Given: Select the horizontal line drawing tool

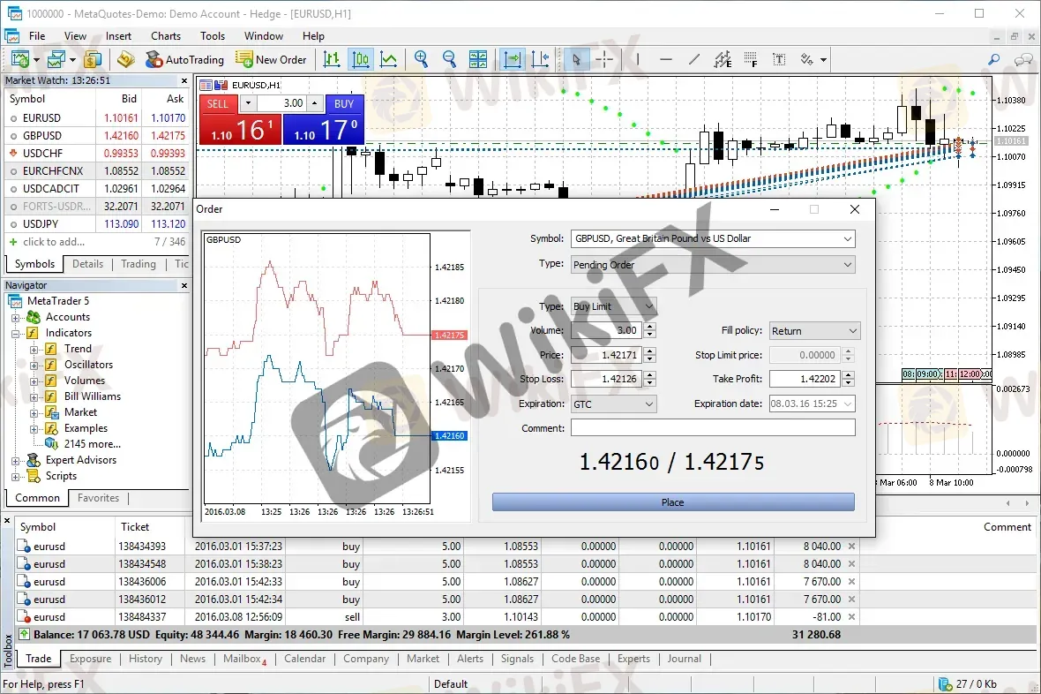Looking at the screenshot, I should [x=666, y=59].
